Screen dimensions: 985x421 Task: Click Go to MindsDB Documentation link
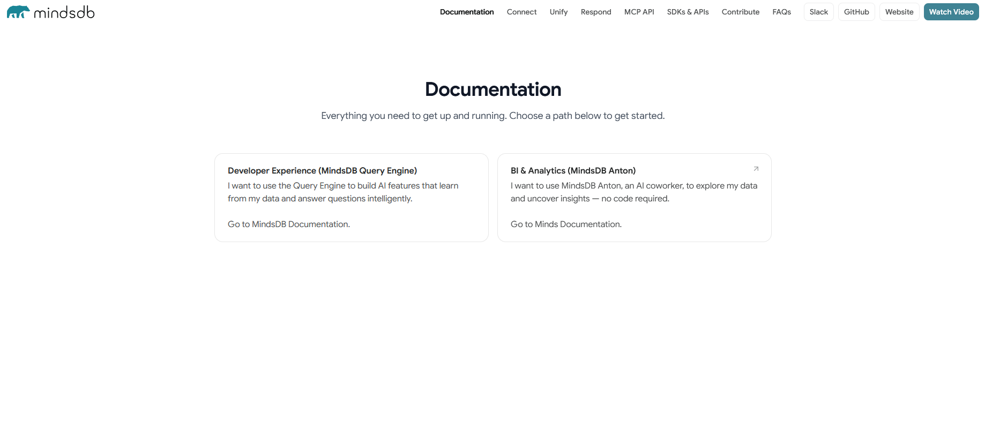click(x=288, y=224)
